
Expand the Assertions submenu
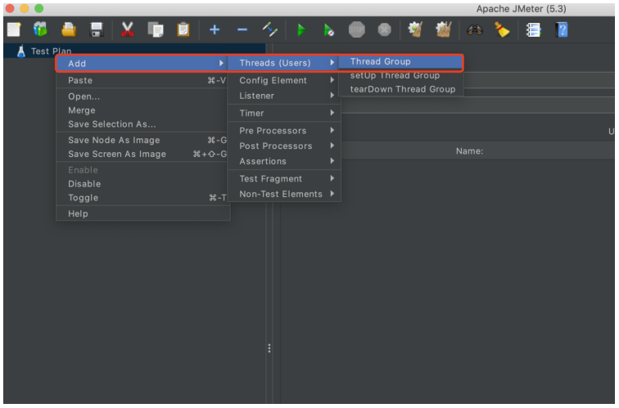point(284,161)
